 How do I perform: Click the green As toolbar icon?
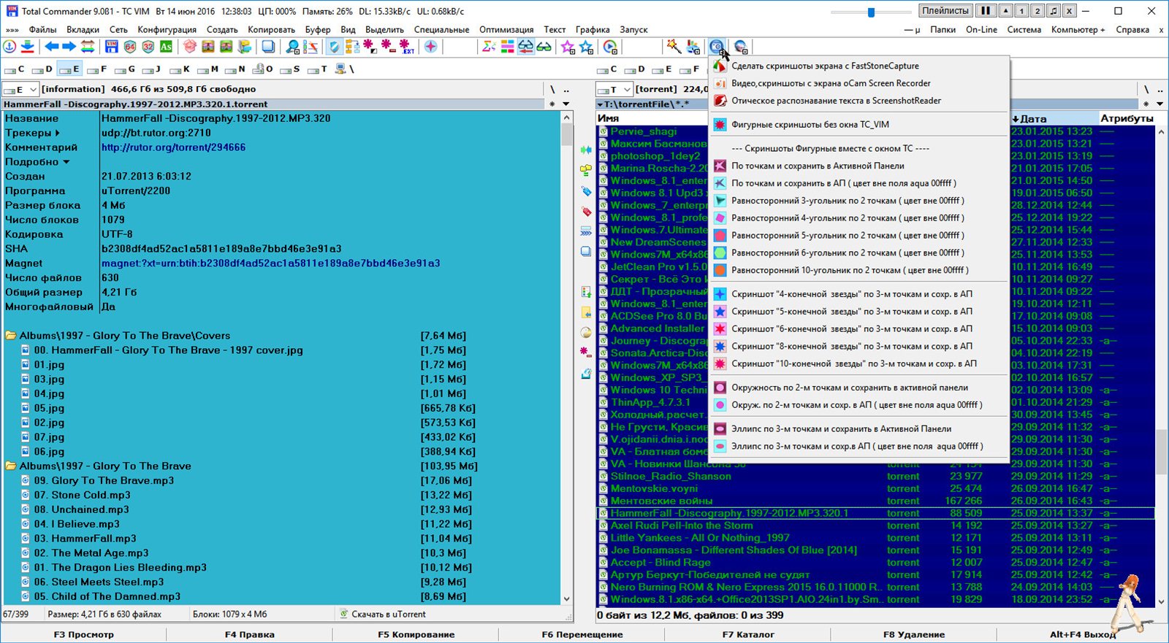[x=166, y=47]
